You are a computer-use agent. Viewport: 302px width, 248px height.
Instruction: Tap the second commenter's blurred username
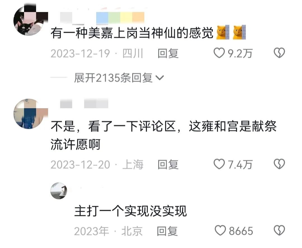[84, 103]
